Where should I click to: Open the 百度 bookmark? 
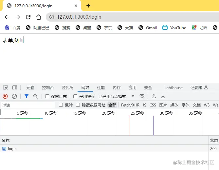click(13, 28)
